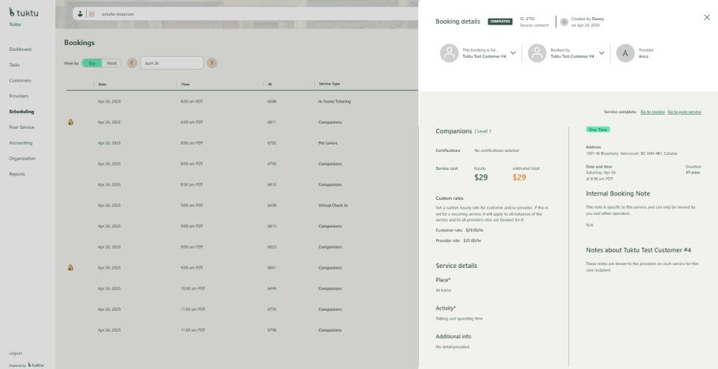718x369 pixels.
Task: Follow the 'Go to post-service' link
Action: tap(684, 112)
